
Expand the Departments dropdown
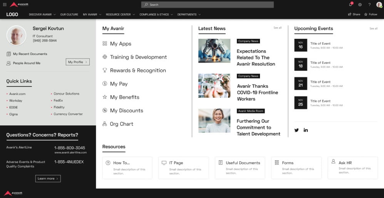[x=189, y=14]
